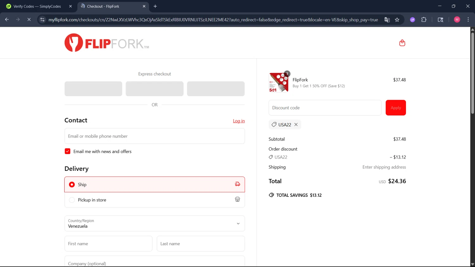Select the Ship delivery option
This screenshot has width=475, height=267.
click(x=155, y=184)
